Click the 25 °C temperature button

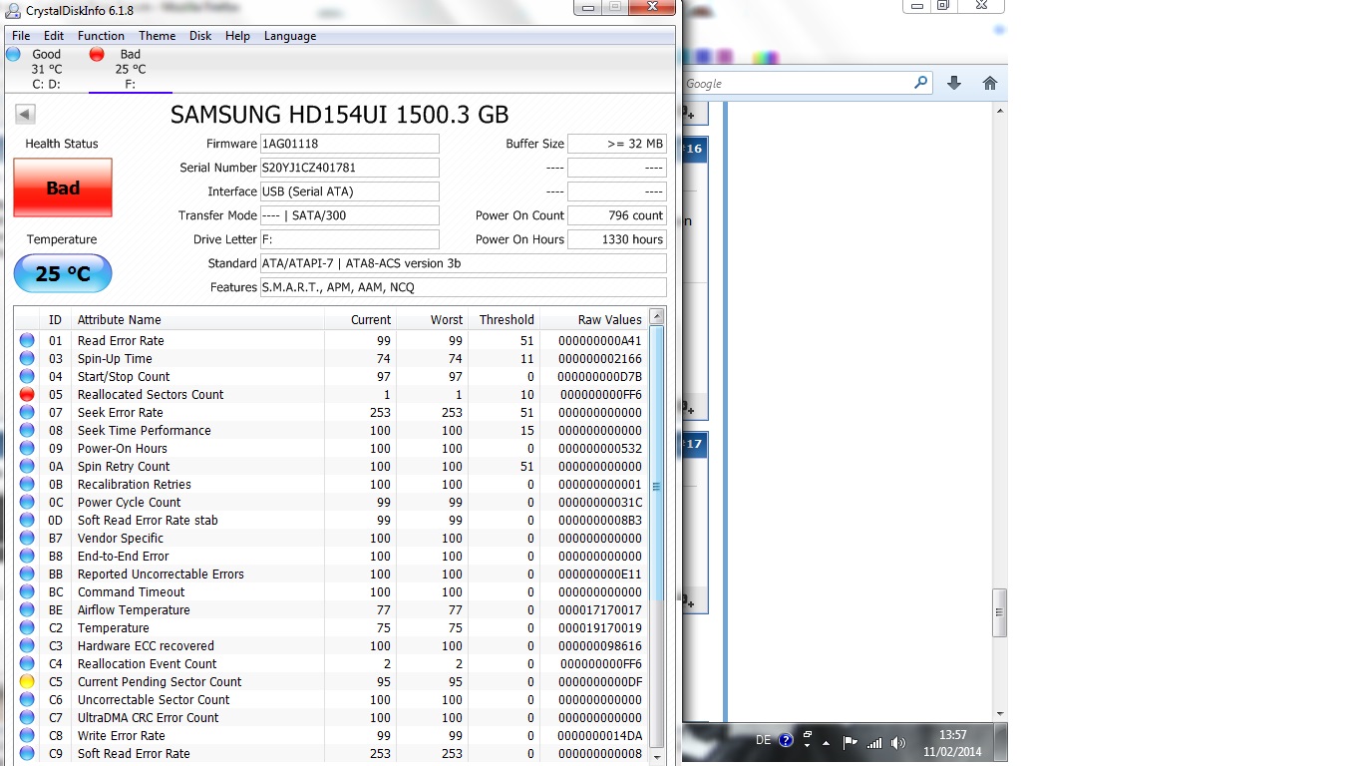pyautogui.click(x=63, y=273)
